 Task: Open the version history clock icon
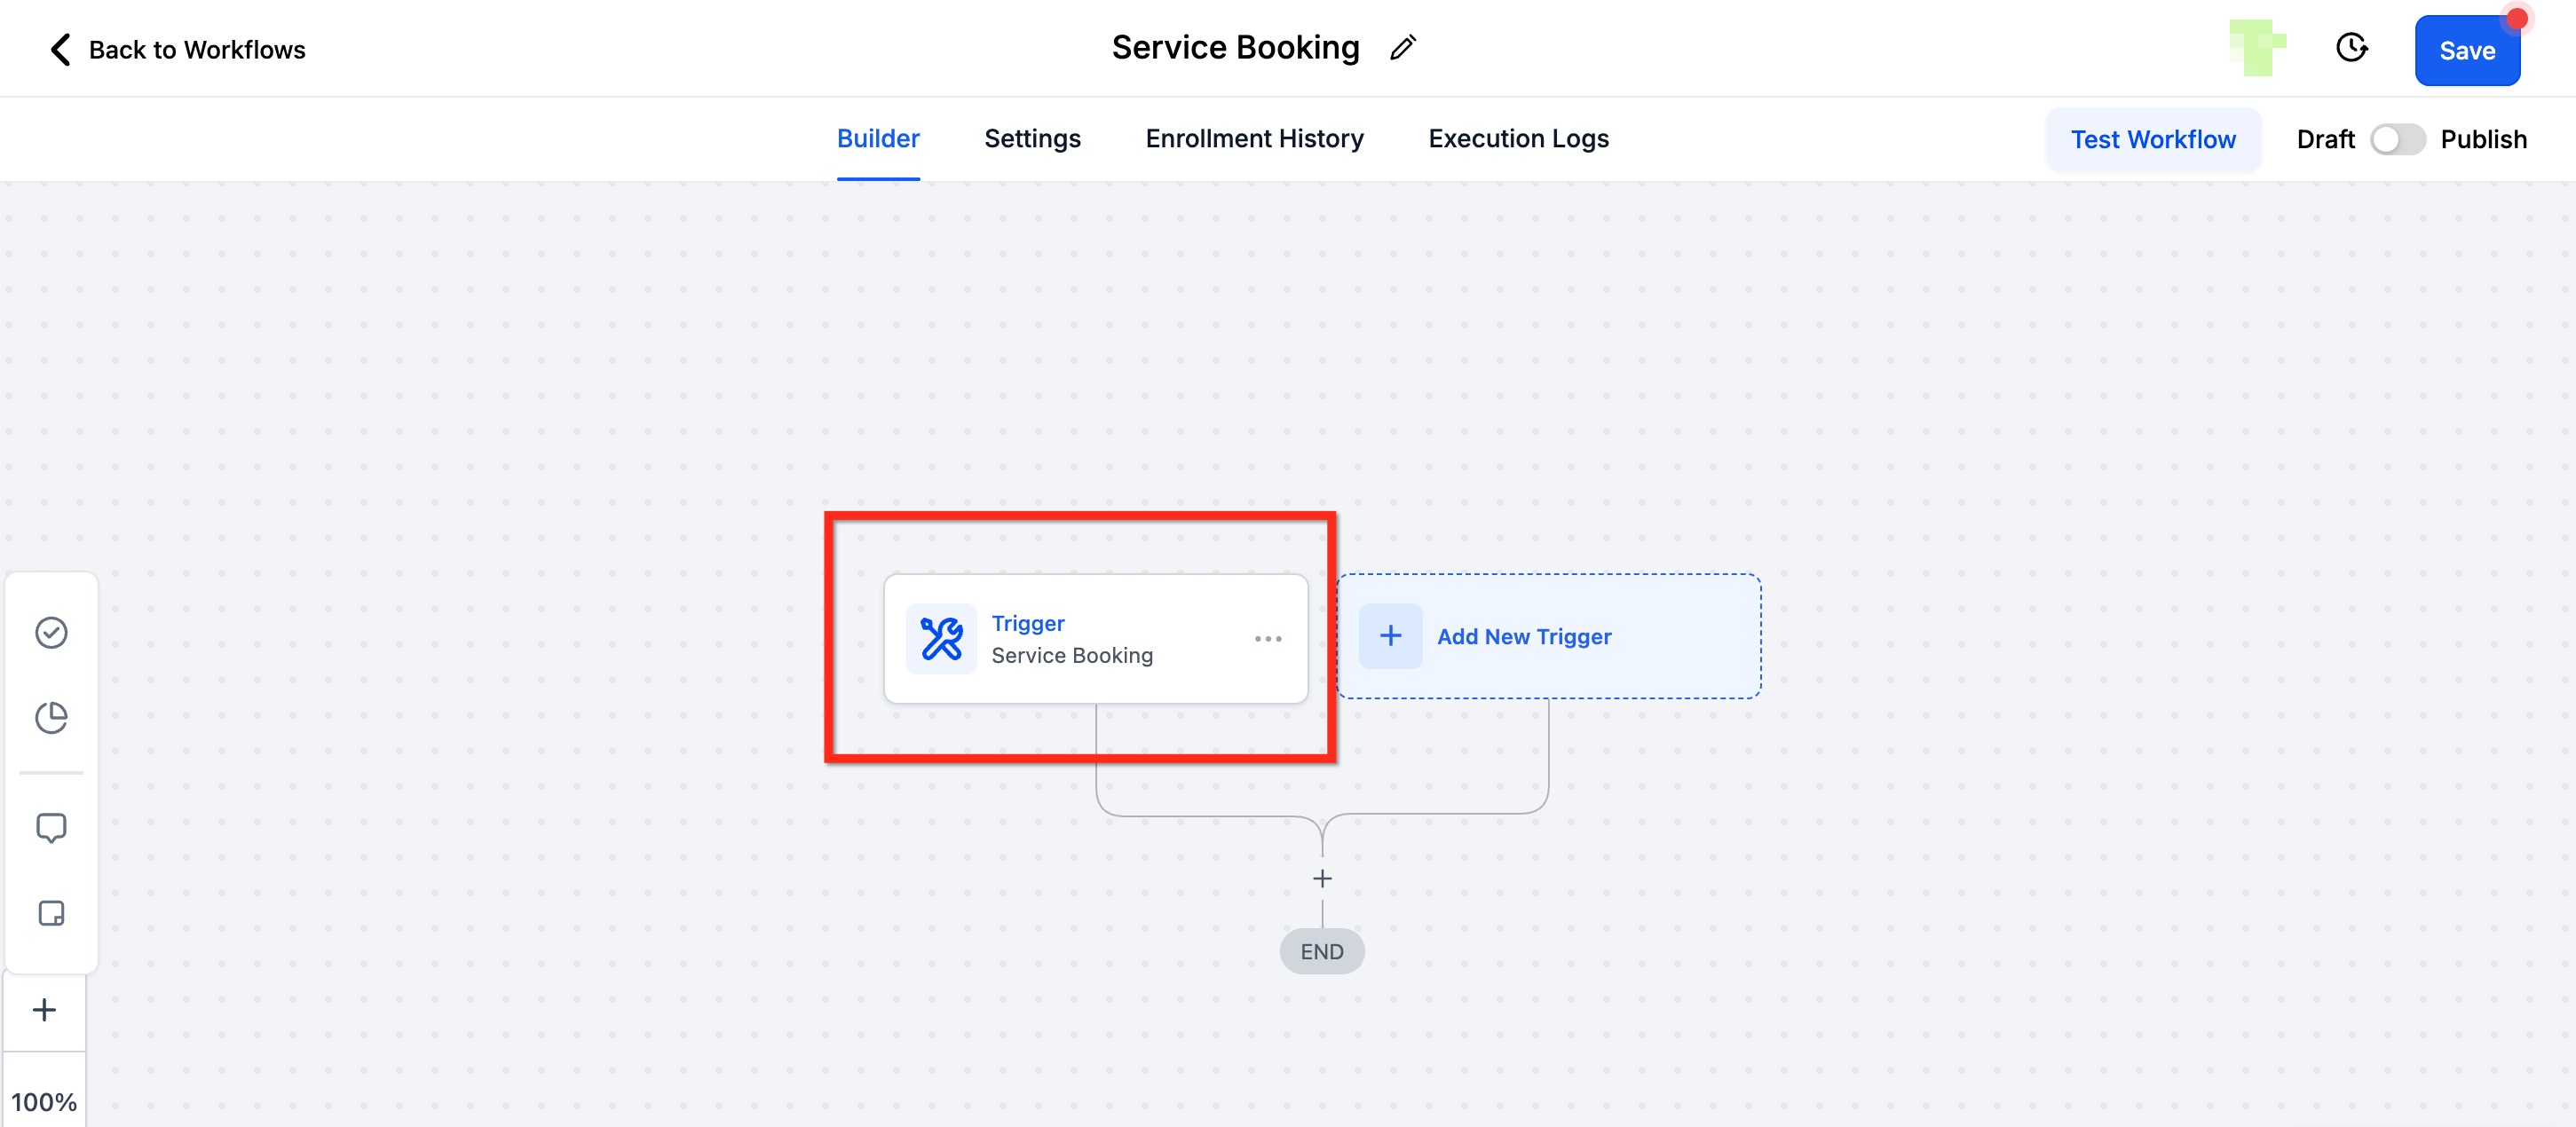[2351, 48]
